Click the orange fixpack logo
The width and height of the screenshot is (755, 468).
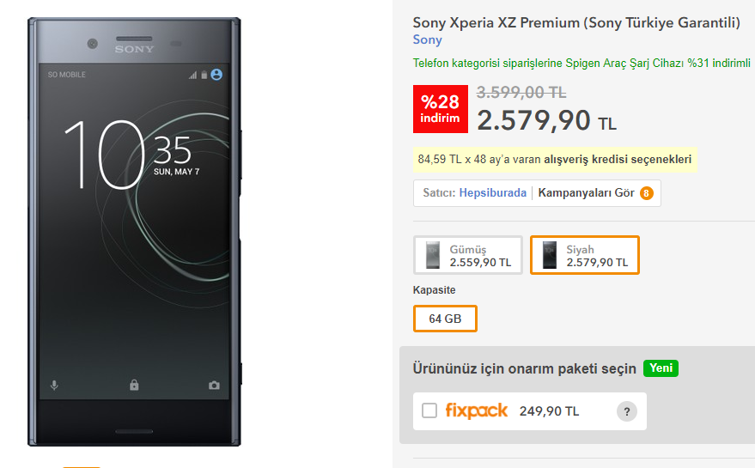point(476,411)
